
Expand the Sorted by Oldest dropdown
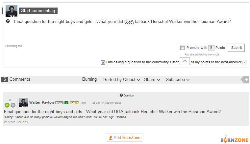(x=122, y=79)
